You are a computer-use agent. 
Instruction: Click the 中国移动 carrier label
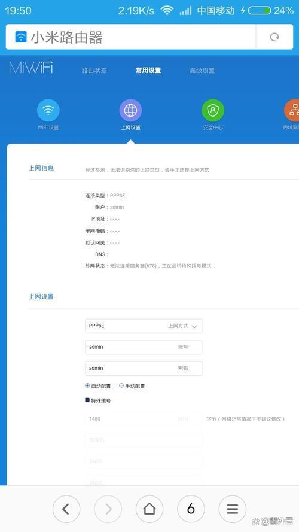point(216,11)
